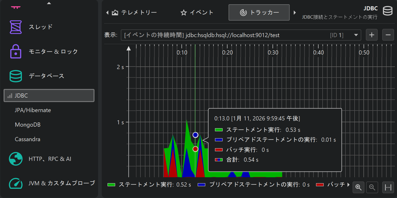
Task: Click the fit-to-window scale button
Action: pyautogui.click(x=388, y=187)
